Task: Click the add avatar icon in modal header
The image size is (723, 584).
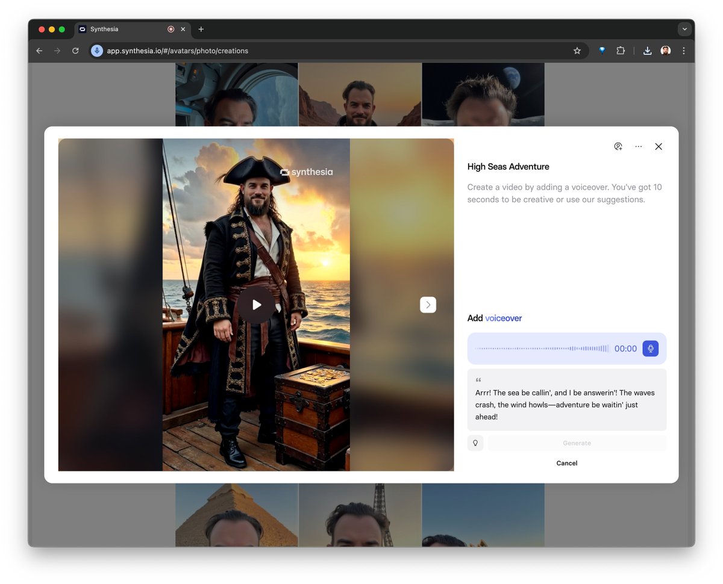Action: coord(618,146)
